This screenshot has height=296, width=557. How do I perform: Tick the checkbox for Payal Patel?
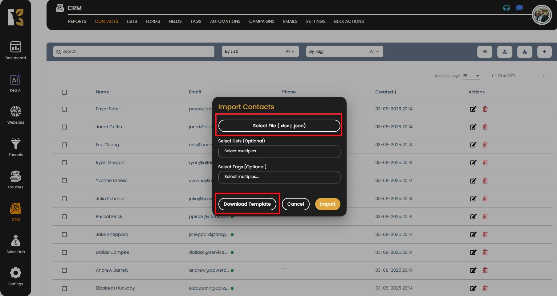click(64, 109)
